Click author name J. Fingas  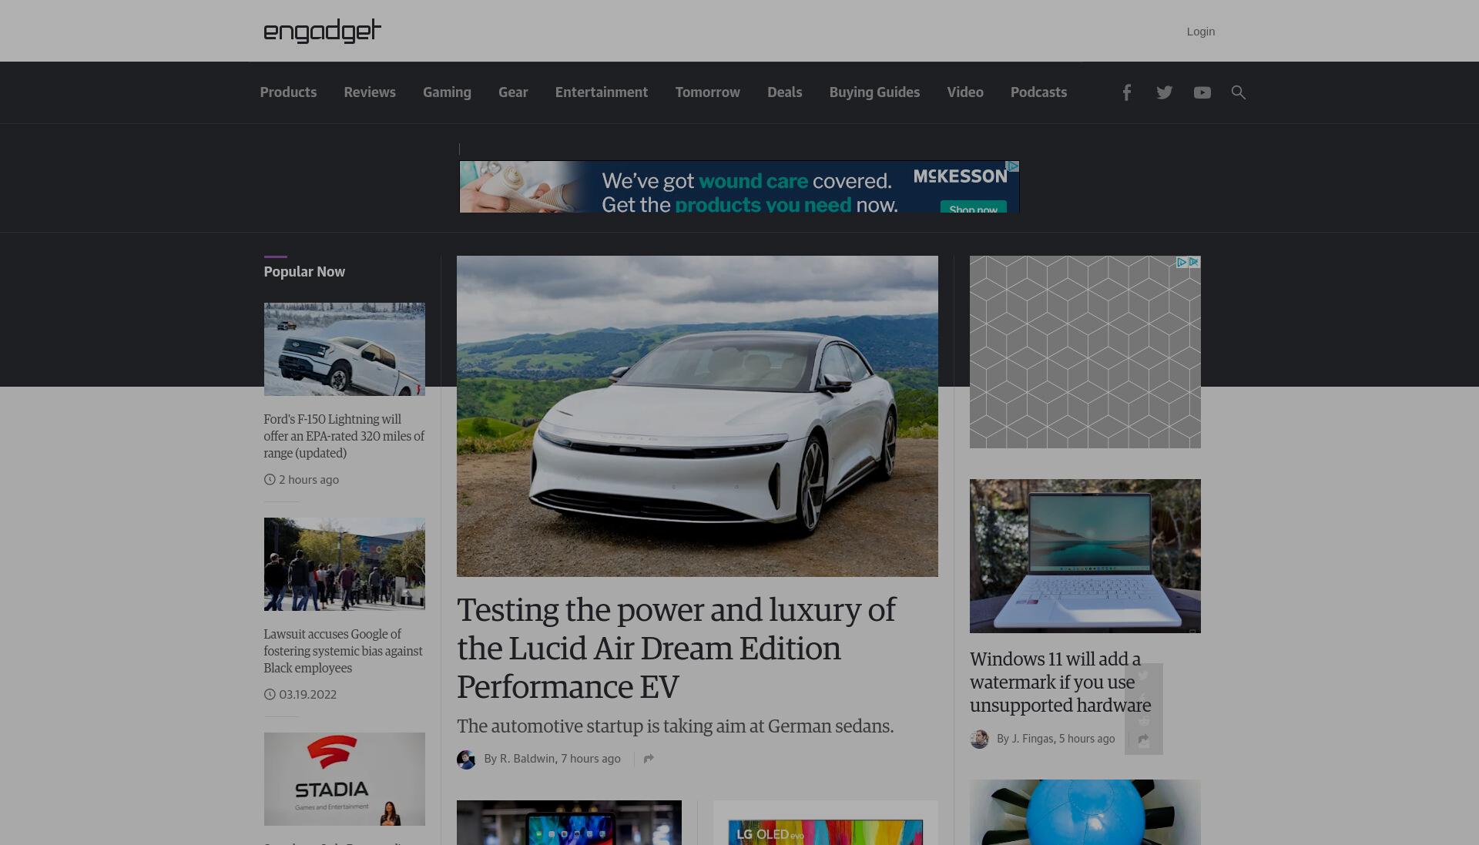pyautogui.click(x=1032, y=739)
